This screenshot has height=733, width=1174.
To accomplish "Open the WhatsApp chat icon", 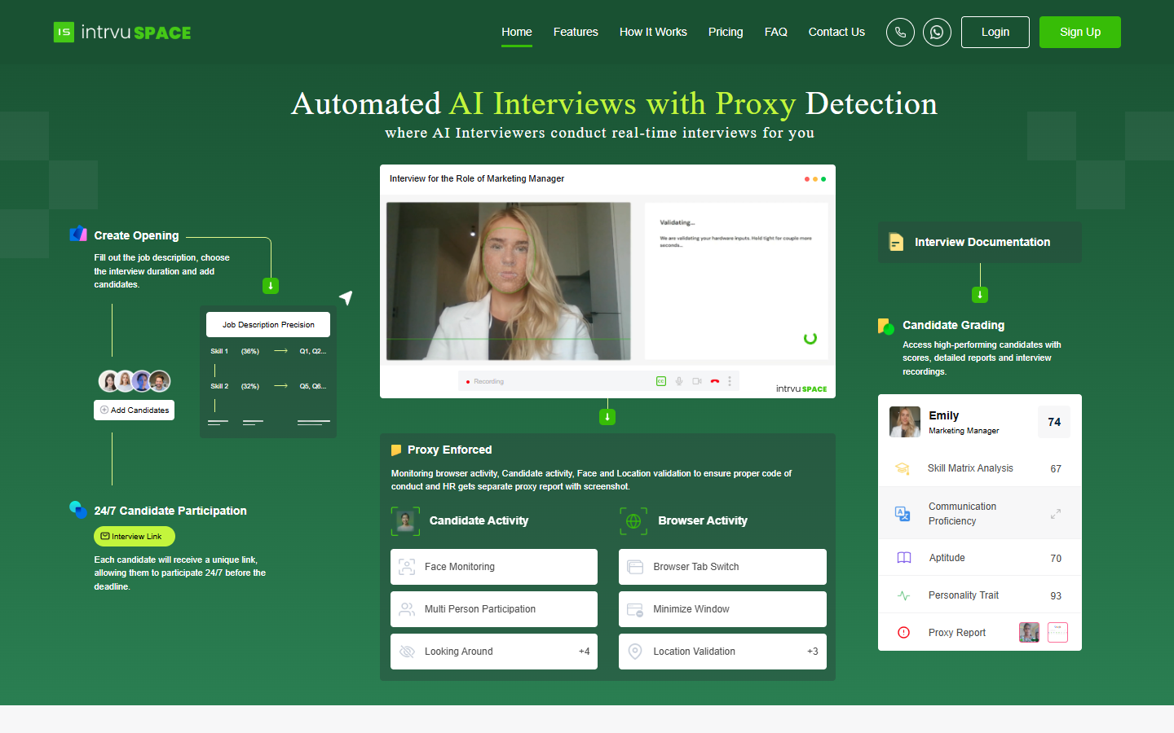I will tap(937, 33).
